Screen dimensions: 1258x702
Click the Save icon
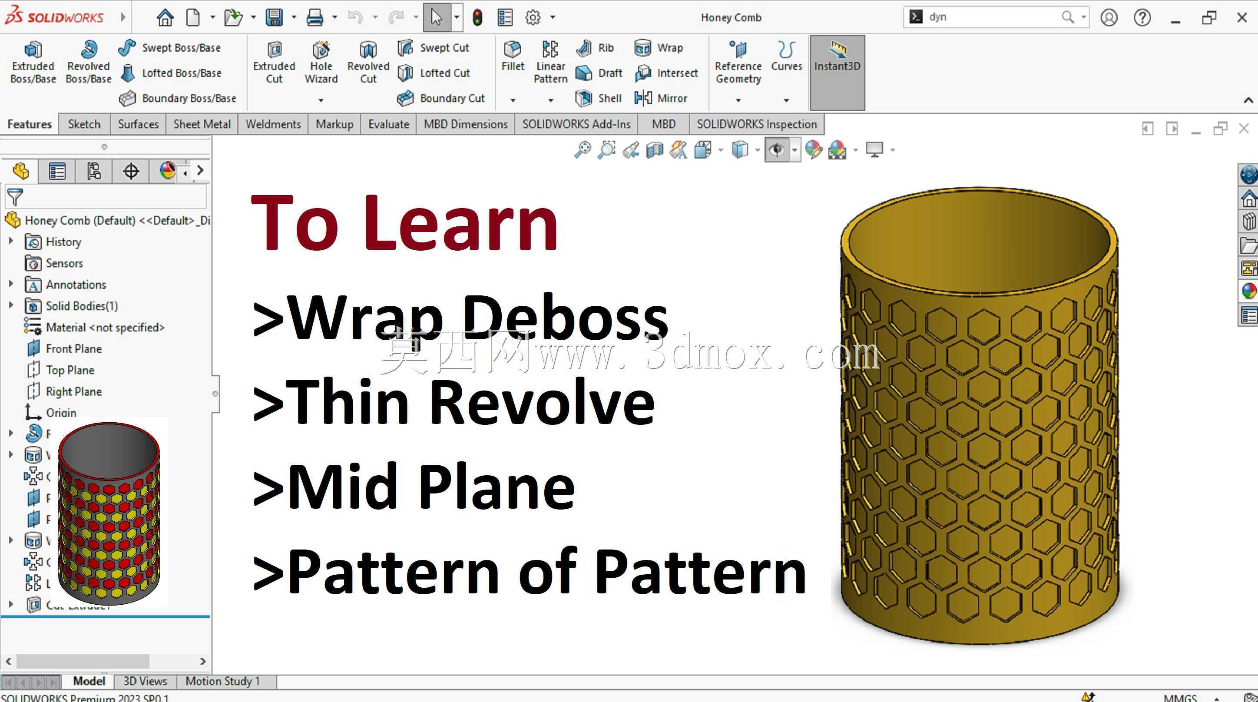click(x=275, y=17)
